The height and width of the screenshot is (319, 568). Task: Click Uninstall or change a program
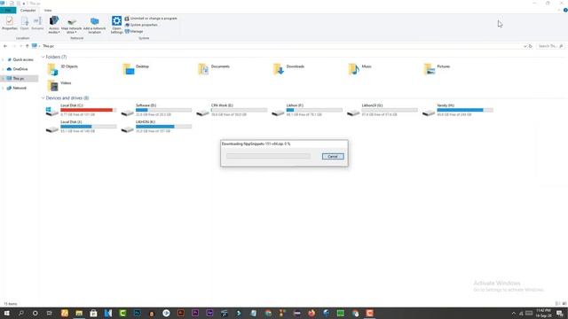151,19
